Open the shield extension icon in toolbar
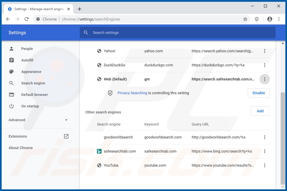Screen dimensions: 287x191 257,19
